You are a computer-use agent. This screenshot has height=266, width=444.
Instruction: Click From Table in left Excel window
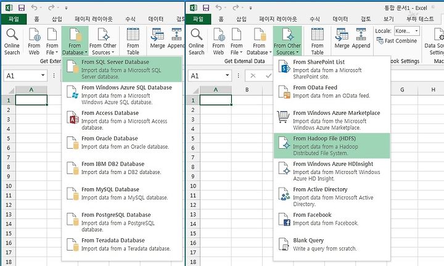pyautogui.click(x=133, y=41)
